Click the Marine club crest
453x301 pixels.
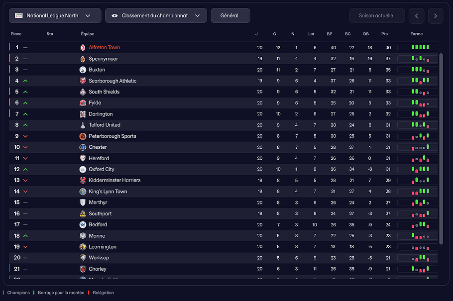tap(82, 236)
